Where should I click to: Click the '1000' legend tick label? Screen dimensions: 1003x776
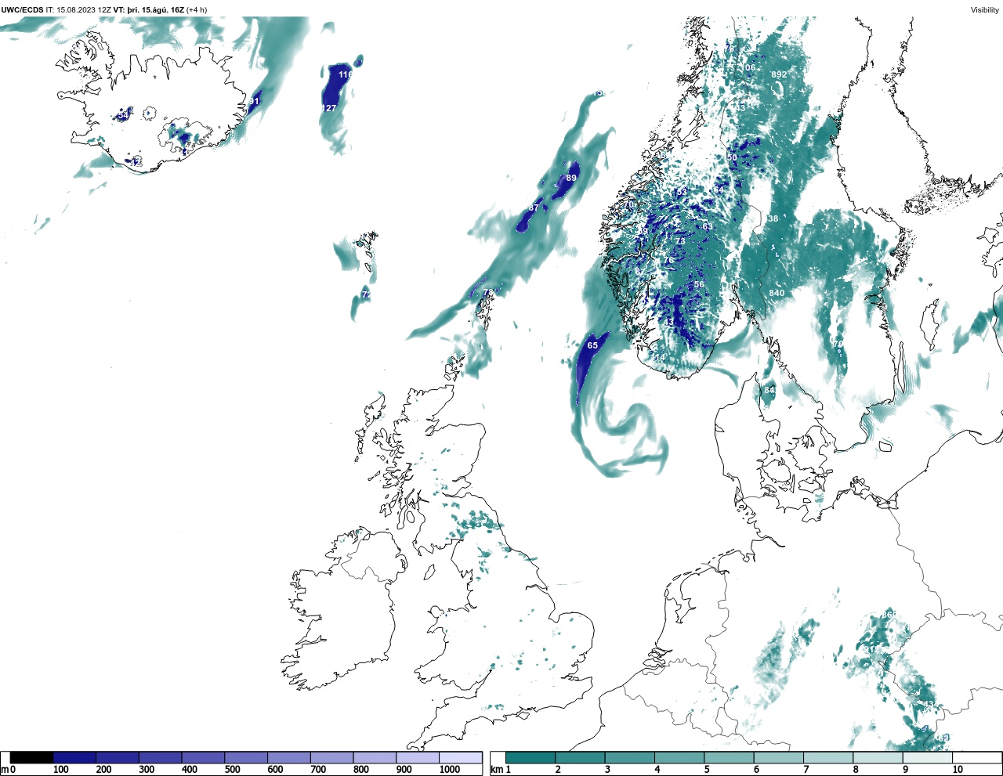click(449, 770)
